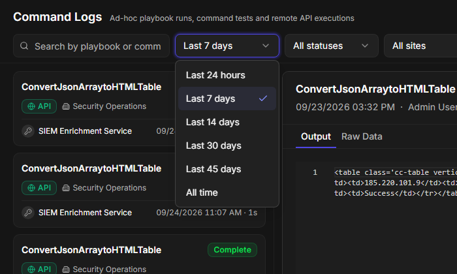This screenshot has width=457, height=274.
Task: Open second ConvertJsonArraytoHTMLTable log card title
Action: tap(91, 168)
